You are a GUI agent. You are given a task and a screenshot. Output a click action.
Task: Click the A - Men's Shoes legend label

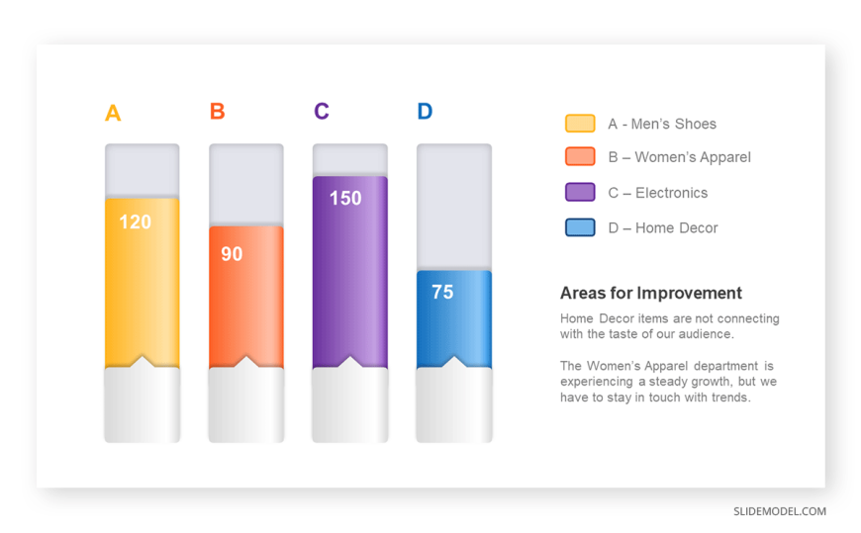(x=662, y=124)
